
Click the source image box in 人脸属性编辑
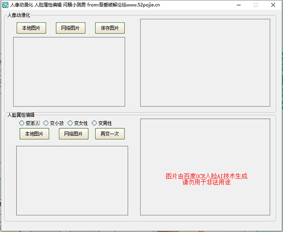pos(72,181)
